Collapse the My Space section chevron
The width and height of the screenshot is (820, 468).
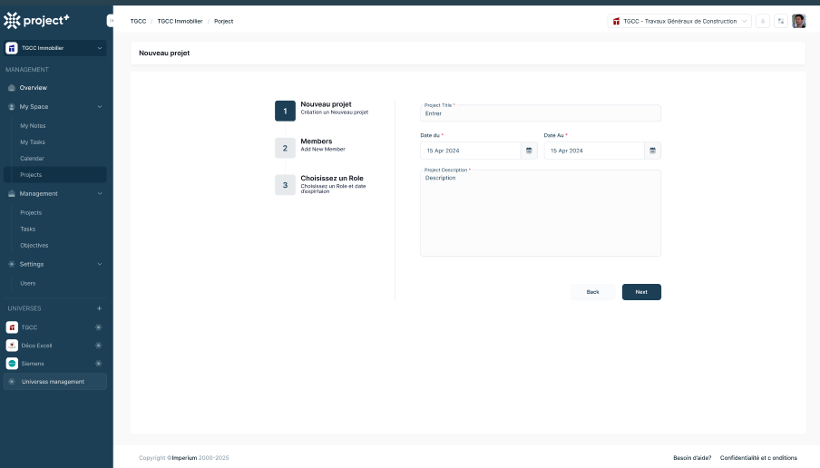(100, 107)
